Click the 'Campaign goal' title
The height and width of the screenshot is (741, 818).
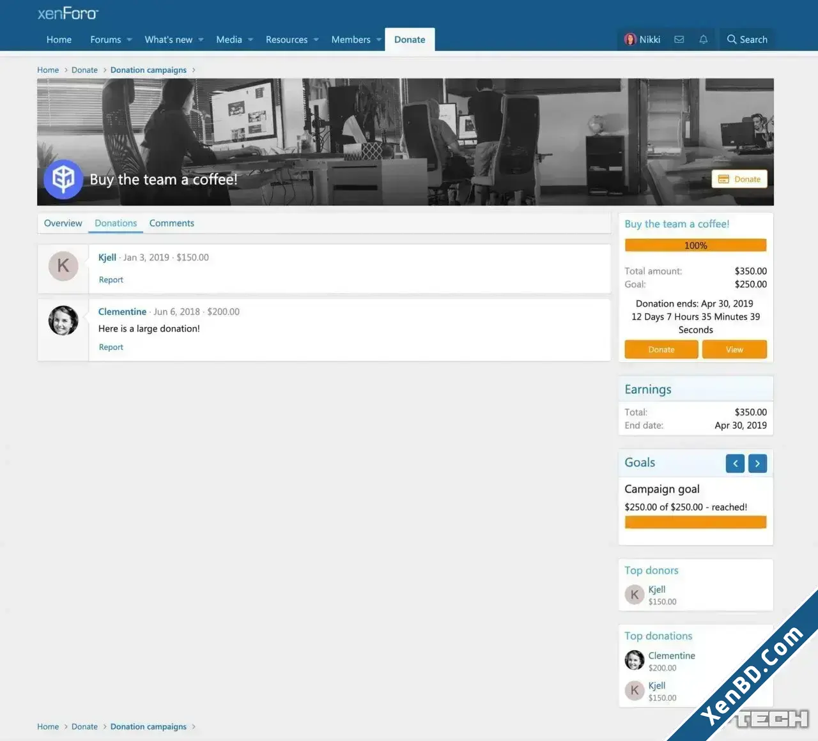point(662,489)
